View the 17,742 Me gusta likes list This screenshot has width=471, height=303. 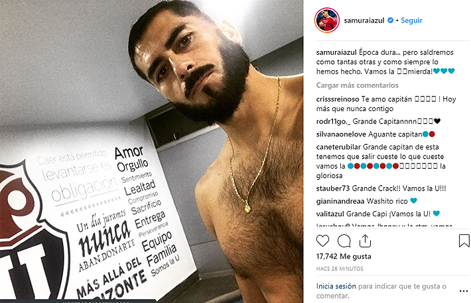coord(344,257)
